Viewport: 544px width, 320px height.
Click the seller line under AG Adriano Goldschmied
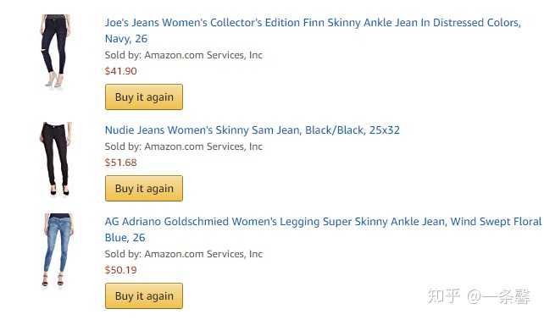[184, 254]
